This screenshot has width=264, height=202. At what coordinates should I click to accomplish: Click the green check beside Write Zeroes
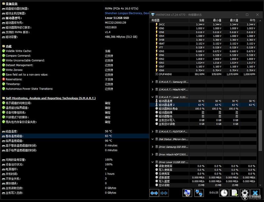tap(4, 70)
